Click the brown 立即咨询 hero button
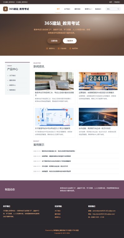 pos(54,41)
